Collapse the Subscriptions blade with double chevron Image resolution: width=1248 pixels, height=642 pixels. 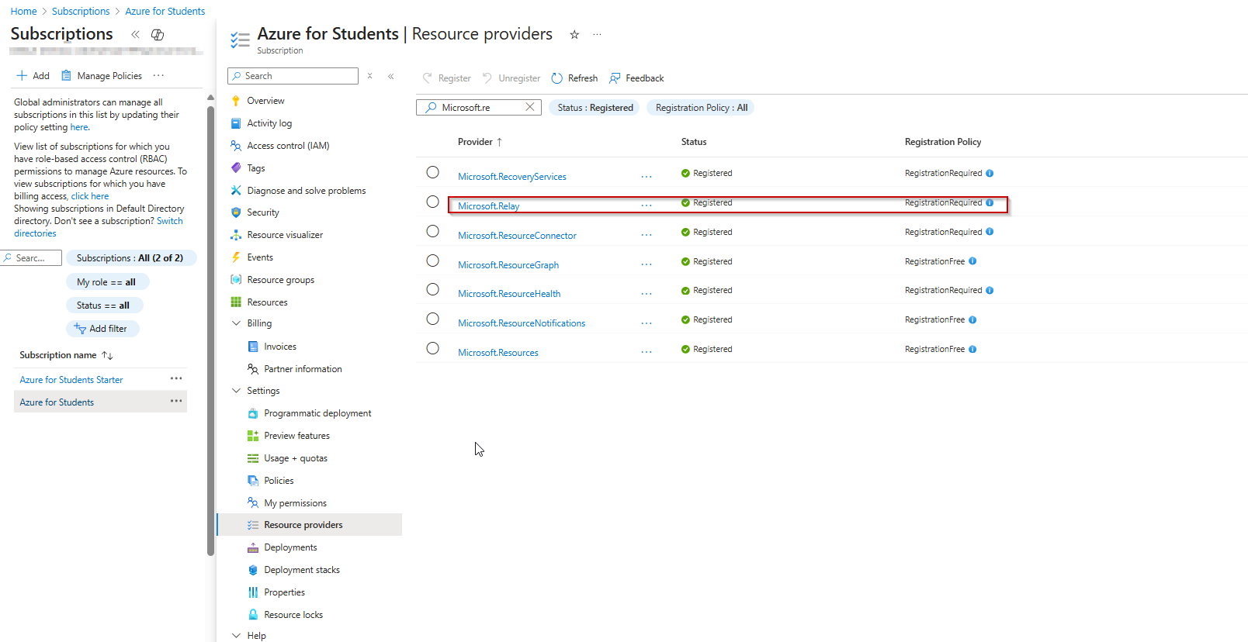coord(135,34)
